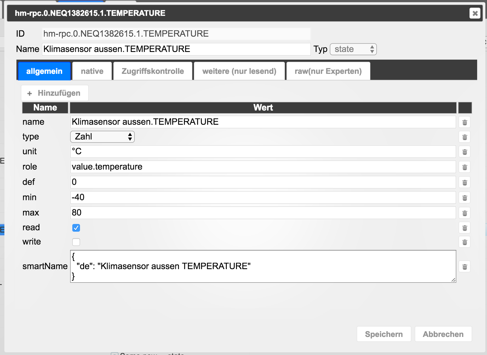
Task: Click the min field showing -40
Action: [x=263, y=197]
